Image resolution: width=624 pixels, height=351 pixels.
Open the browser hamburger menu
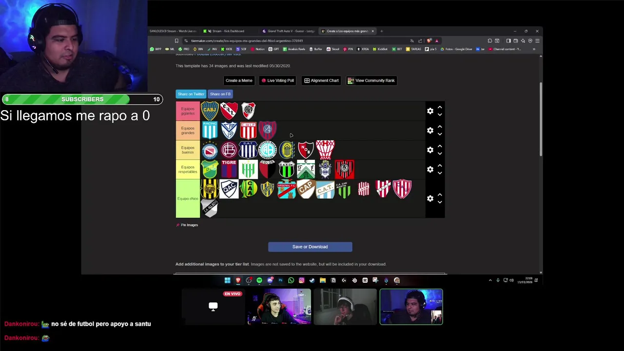(537, 41)
